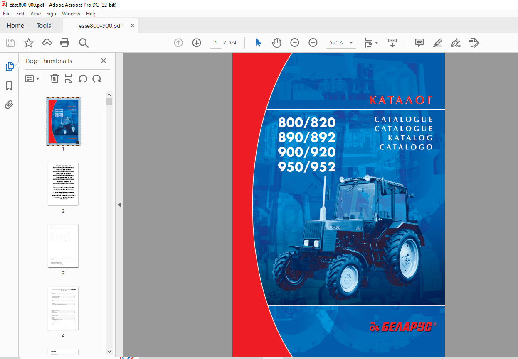The height and width of the screenshot is (359, 518).
Task: Rotate page counterclockwise in thumbnails panel
Action: pyautogui.click(x=83, y=78)
